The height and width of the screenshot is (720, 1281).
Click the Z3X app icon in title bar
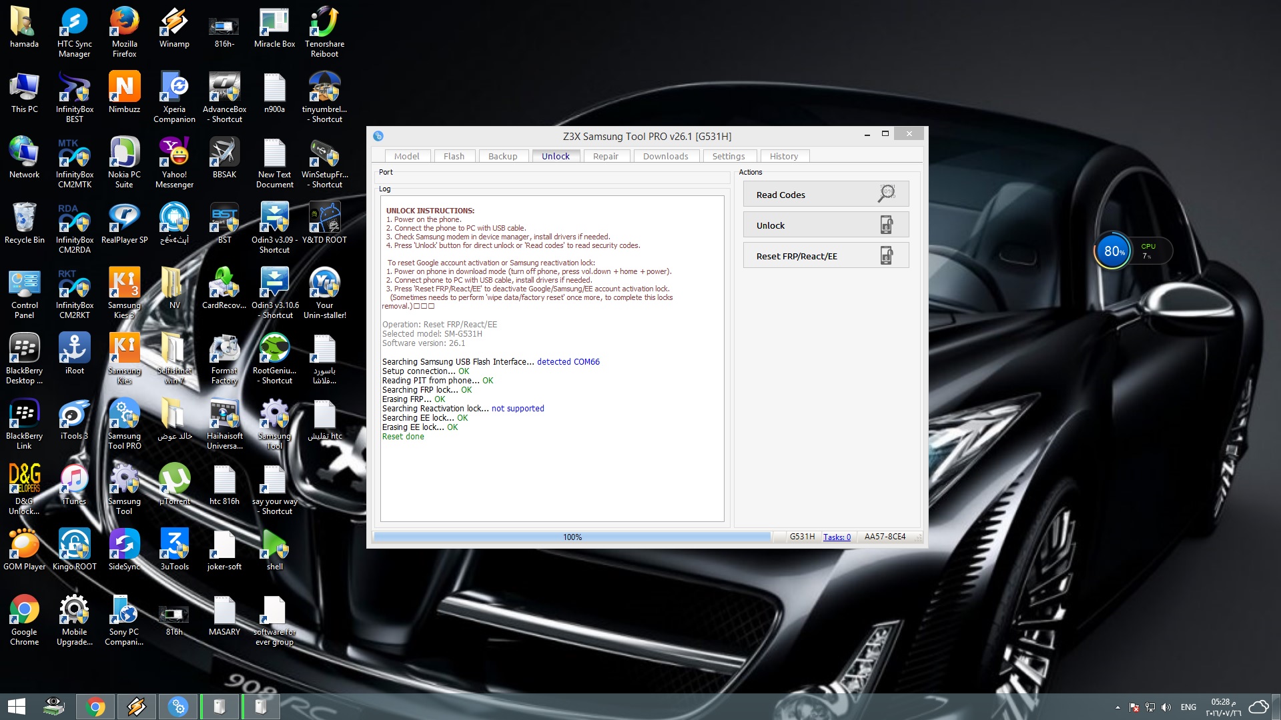[378, 136]
